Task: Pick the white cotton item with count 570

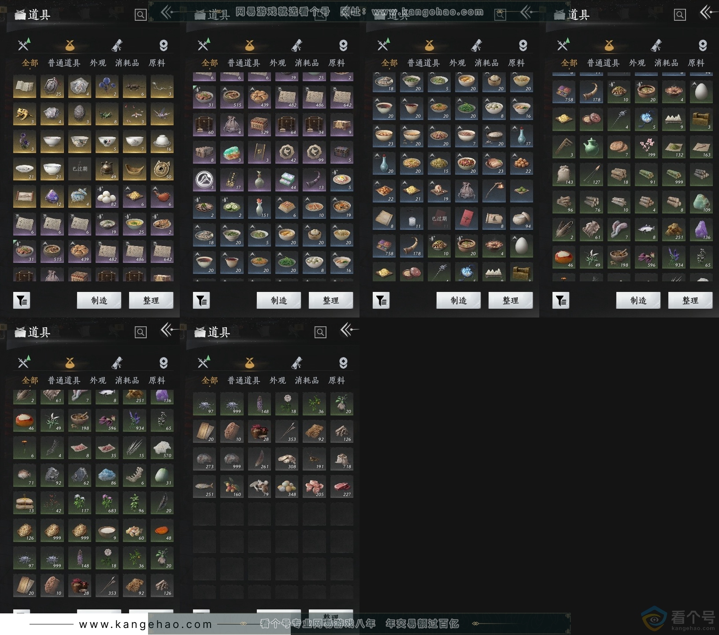Action: pyautogui.click(x=162, y=448)
